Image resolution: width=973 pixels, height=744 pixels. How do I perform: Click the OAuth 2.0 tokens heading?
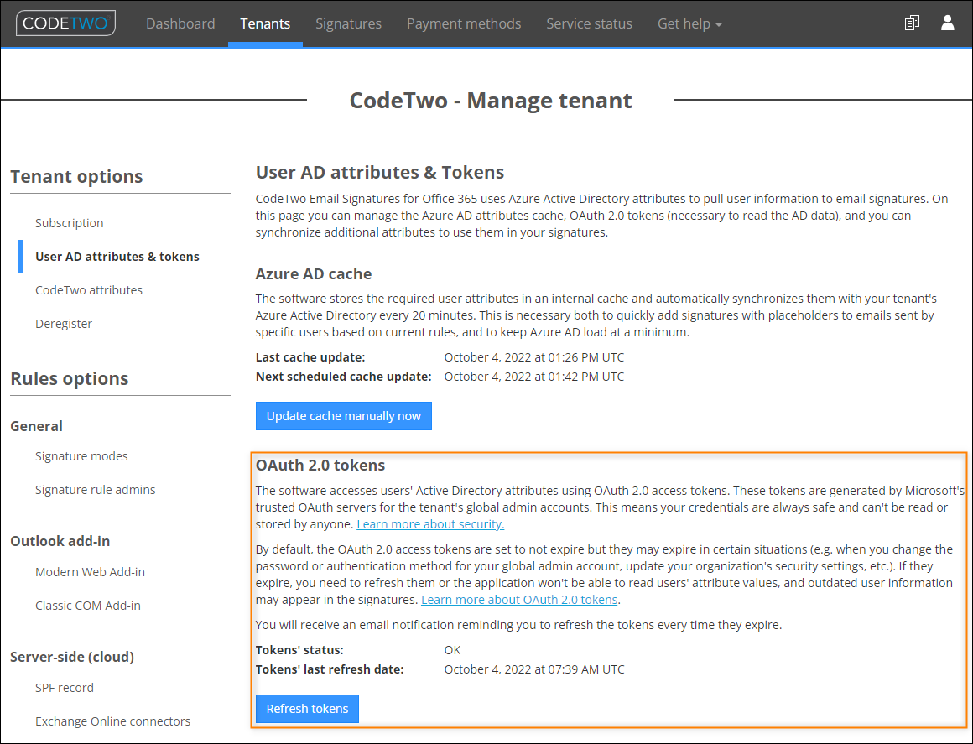(x=320, y=466)
